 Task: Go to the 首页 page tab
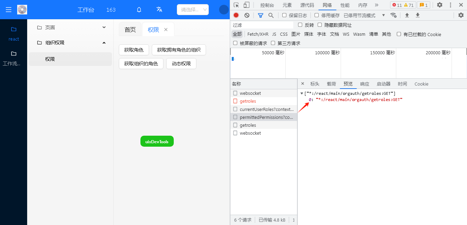coord(130,30)
